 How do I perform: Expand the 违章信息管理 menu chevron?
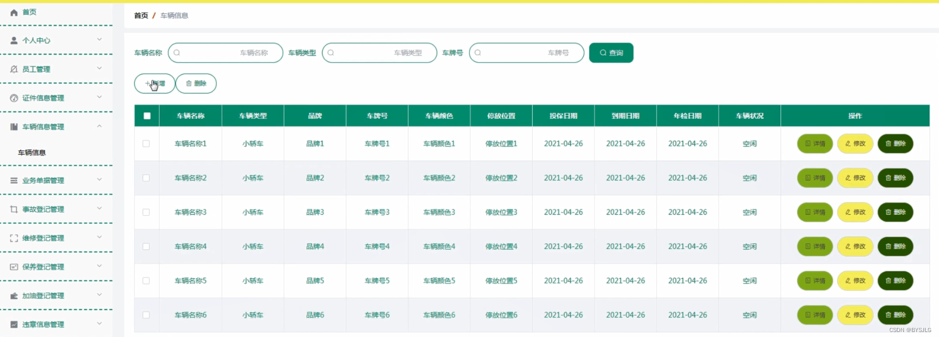tap(99, 323)
